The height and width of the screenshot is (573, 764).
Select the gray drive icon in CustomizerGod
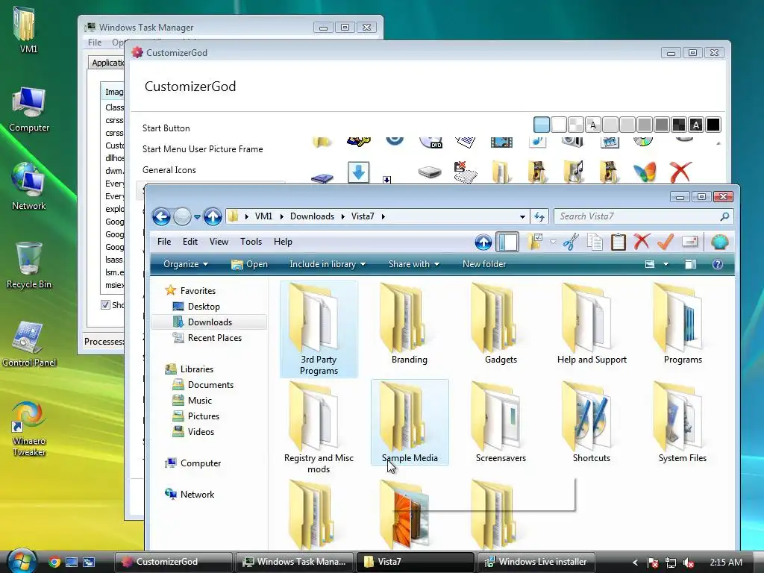click(430, 172)
